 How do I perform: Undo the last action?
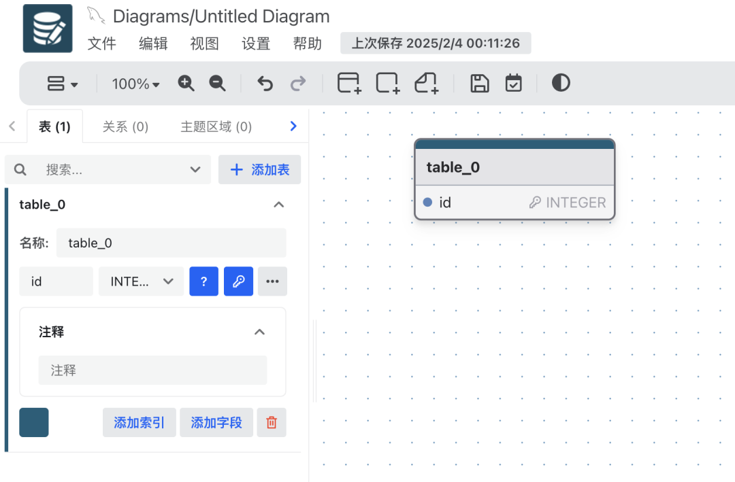click(265, 83)
